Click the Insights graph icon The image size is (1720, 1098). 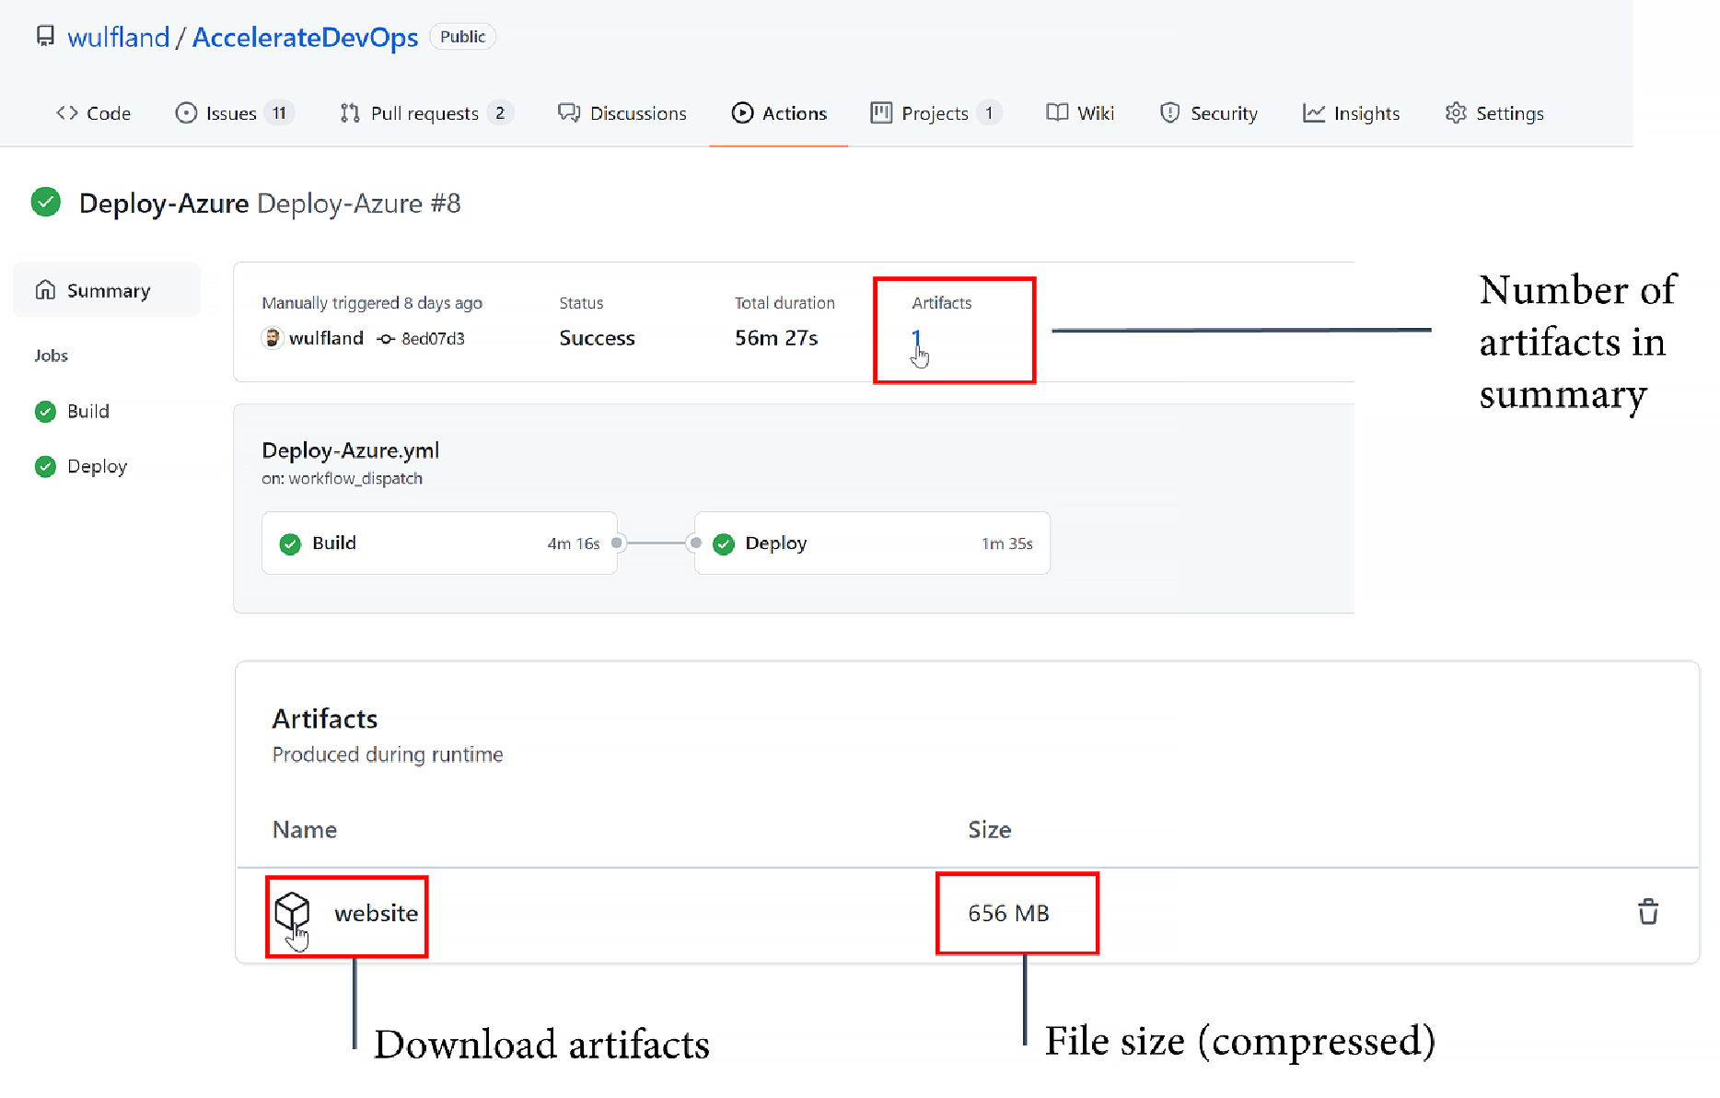coord(1314,112)
